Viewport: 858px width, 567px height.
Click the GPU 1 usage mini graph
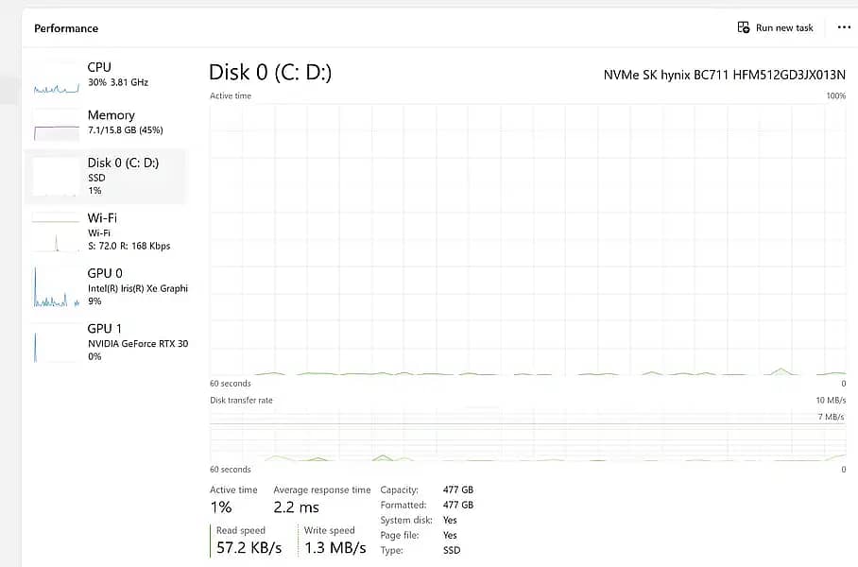pyautogui.click(x=57, y=343)
